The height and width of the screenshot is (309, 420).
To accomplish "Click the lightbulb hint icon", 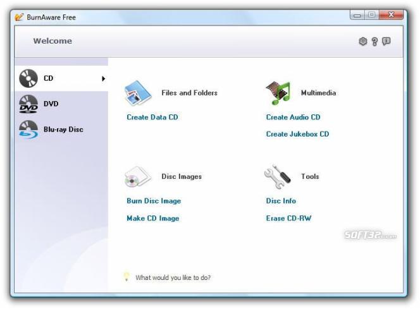I will 126,277.
